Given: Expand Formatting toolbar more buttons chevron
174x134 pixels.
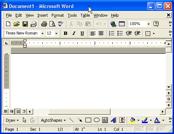Looking at the screenshot, I should (170, 33).
